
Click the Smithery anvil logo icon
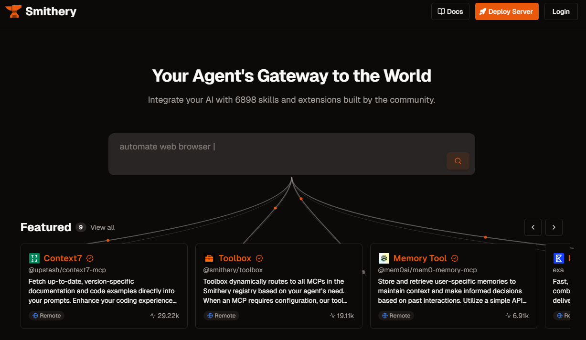pos(13,11)
